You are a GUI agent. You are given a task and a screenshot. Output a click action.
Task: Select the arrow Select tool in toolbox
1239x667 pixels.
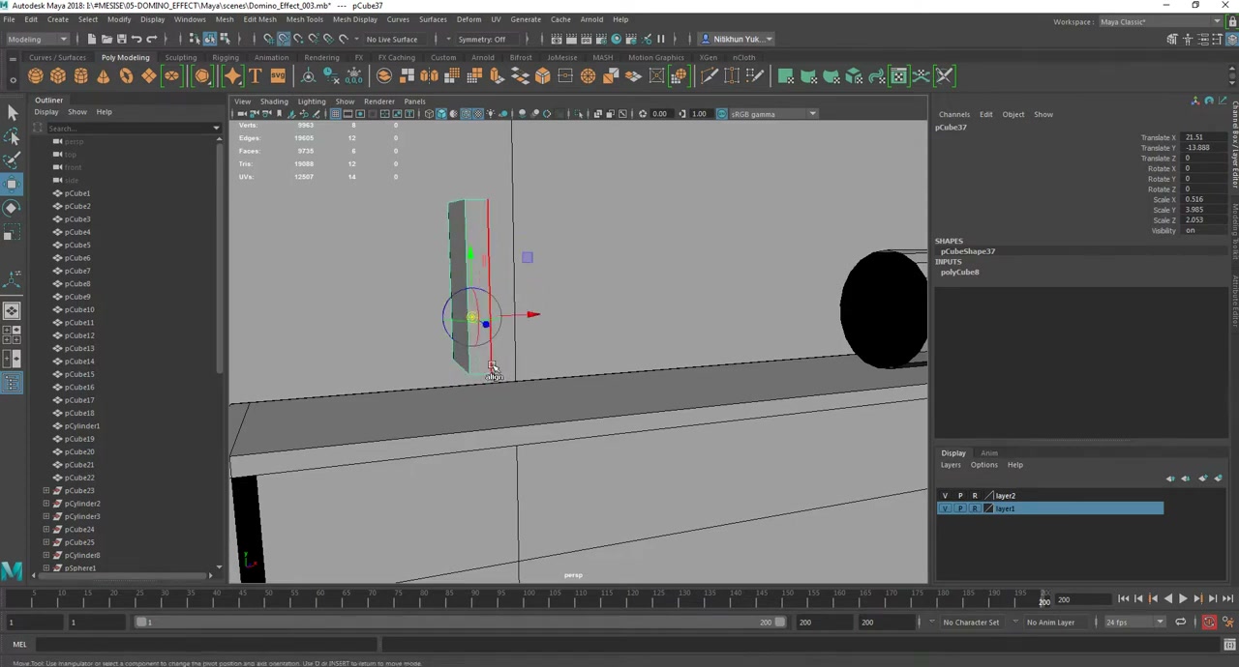click(x=12, y=113)
